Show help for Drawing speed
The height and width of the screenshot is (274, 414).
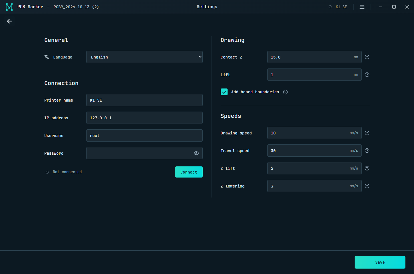pos(367,133)
